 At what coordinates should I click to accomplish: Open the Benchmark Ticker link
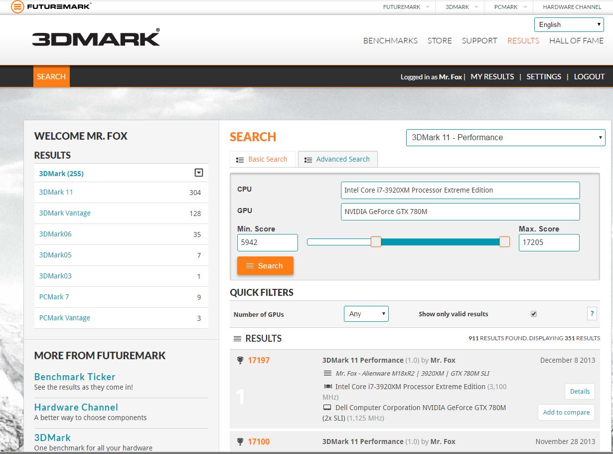click(75, 377)
